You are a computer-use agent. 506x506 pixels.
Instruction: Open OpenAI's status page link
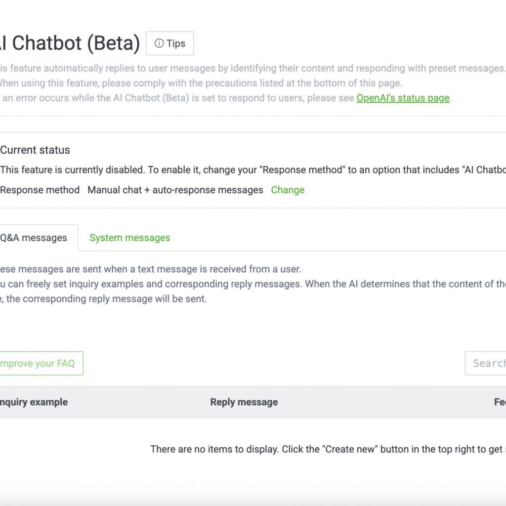point(403,98)
